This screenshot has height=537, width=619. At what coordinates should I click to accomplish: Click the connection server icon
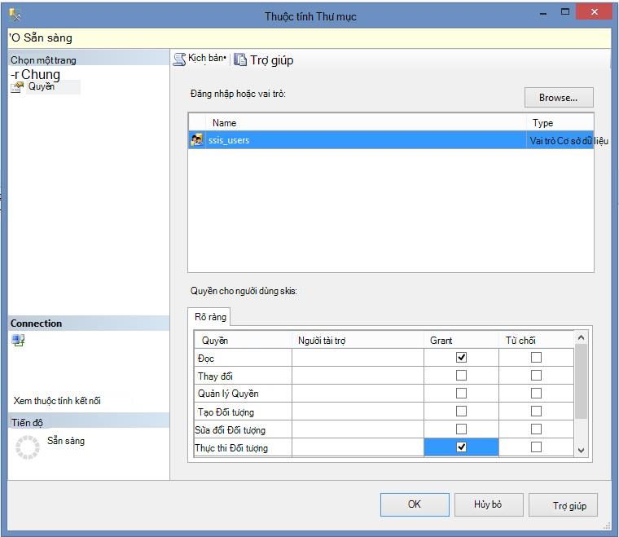[x=18, y=340]
